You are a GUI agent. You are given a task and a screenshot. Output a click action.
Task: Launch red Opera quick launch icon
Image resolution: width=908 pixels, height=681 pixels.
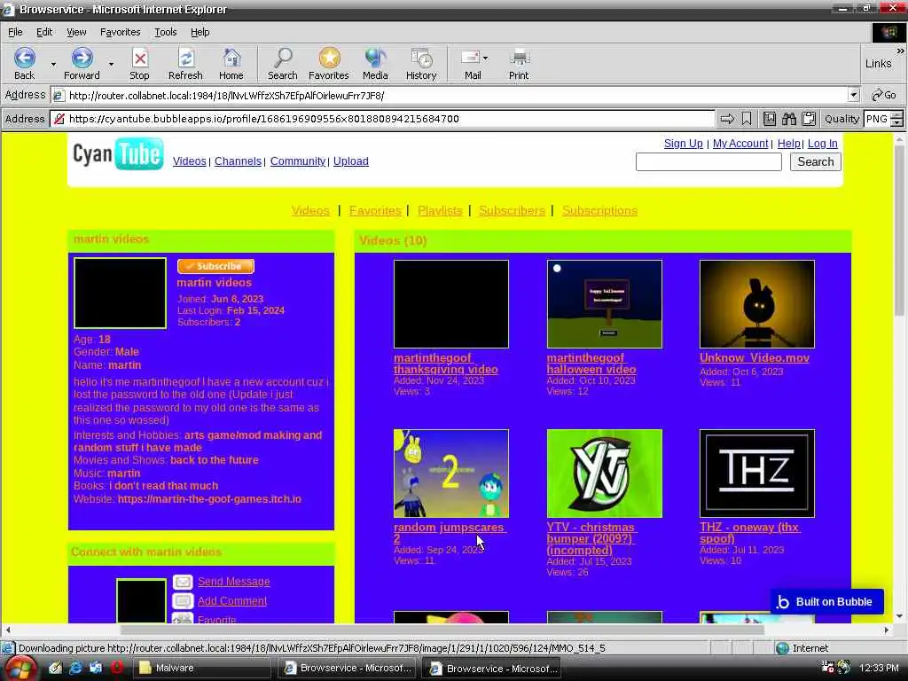pos(117,668)
